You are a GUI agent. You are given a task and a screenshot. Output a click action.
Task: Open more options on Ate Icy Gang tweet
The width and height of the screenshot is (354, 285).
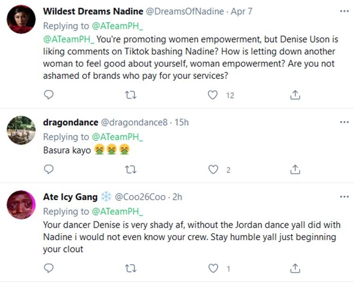[344, 196]
